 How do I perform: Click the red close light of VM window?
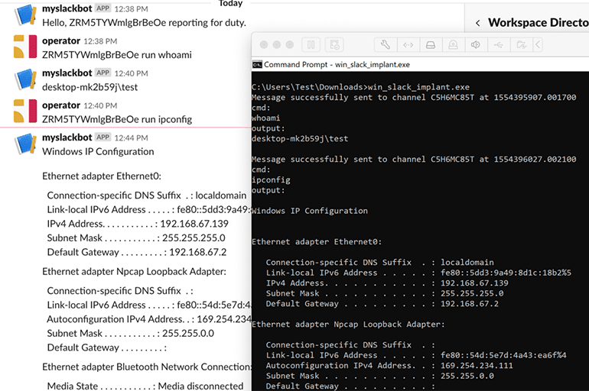[x=264, y=45]
